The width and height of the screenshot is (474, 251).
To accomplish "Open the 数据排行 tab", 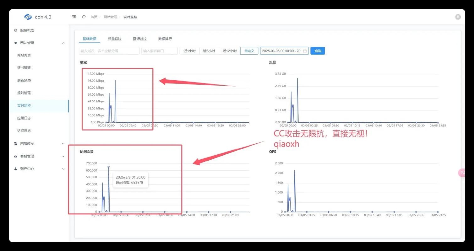I will click(x=165, y=39).
